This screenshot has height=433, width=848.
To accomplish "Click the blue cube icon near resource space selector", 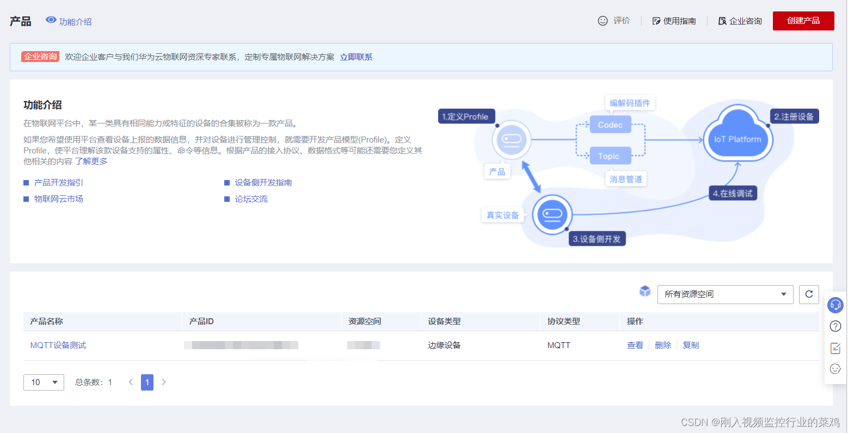I will click(x=645, y=292).
